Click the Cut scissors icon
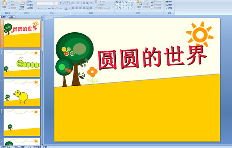The height and width of the screenshot is (148, 232). (x=9, y=1)
